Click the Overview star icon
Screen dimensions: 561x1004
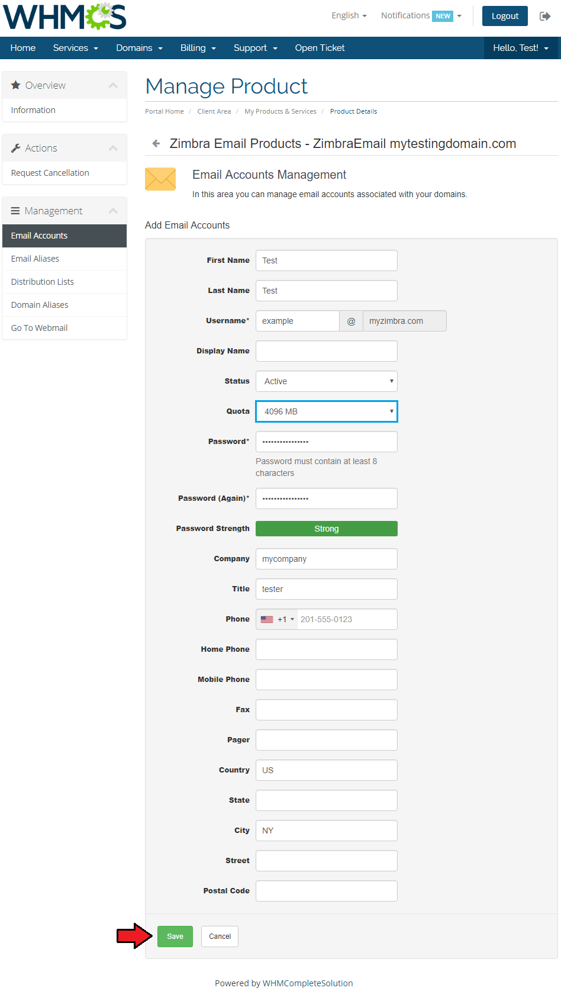click(16, 85)
